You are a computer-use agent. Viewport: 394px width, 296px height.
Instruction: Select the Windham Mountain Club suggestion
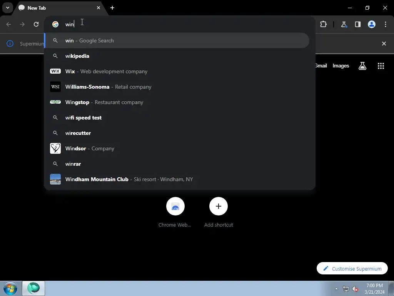point(177,179)
